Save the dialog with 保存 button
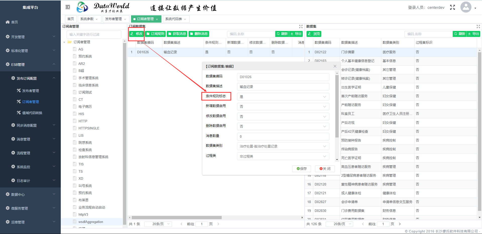The height and width of the screenshot is (234, 482). (302, 169)
